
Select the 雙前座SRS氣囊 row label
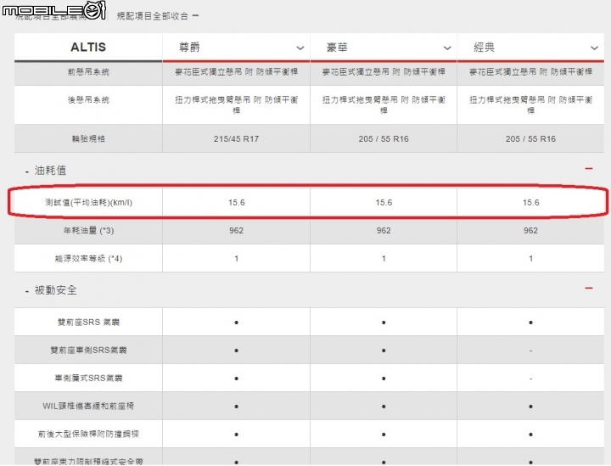[x=88, y=323]
